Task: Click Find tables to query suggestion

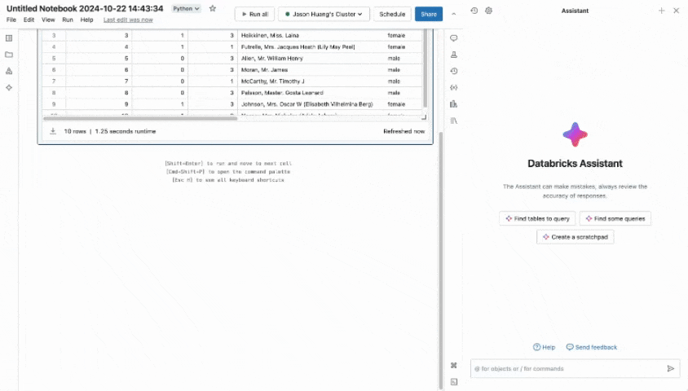Action: point(537,218)
